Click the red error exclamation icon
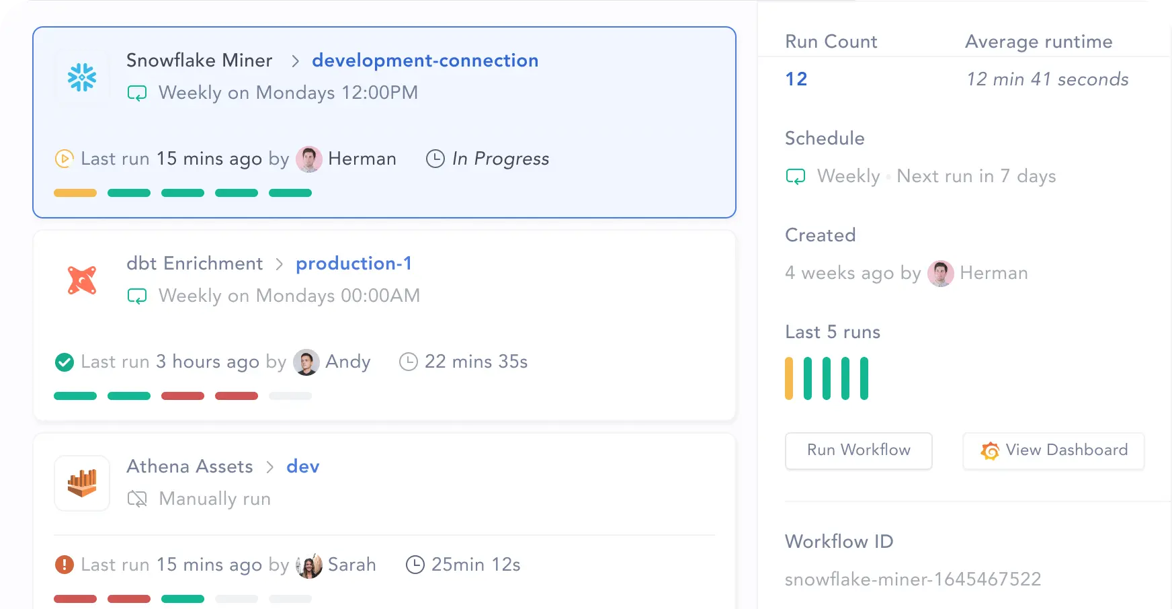Viewport: 1172px width, 609px height. [x=64, y=565]
